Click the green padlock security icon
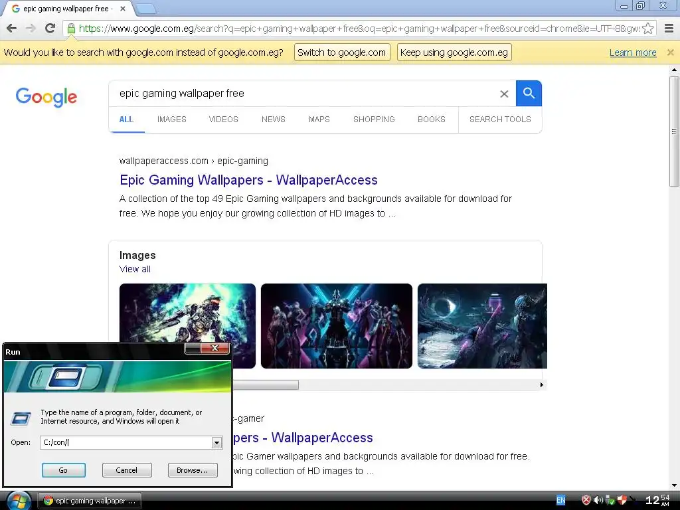The image size is (680, 510). (71, 29)
